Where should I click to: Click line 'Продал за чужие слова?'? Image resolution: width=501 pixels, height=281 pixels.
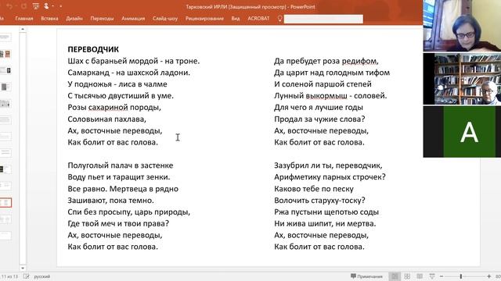click(319, 119)
